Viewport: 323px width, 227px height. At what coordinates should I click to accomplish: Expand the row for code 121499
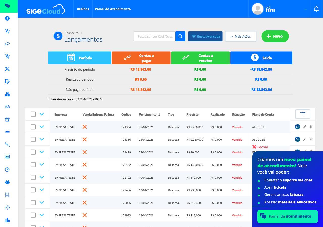pyautogui.click(x=42, y=152)
